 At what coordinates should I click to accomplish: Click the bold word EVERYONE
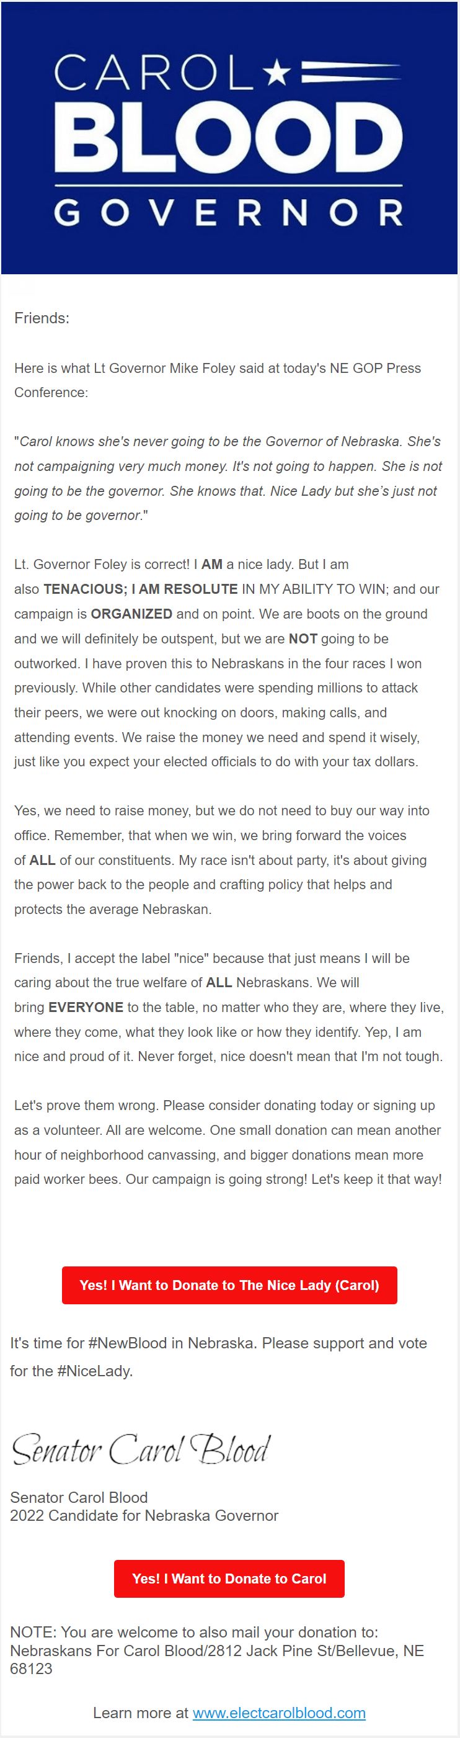click(x=86, y=1006)
